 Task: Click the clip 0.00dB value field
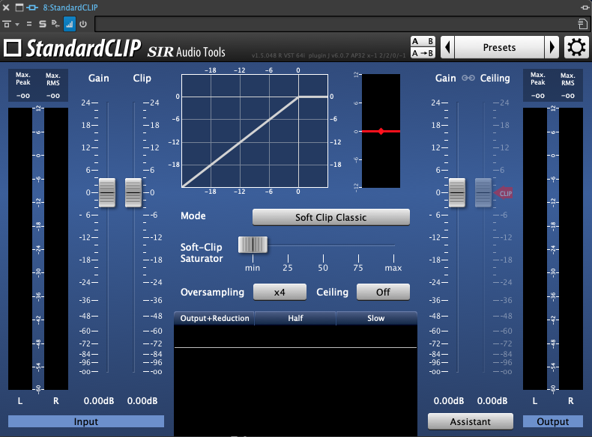pyautogui.click(x=142, y=401)
